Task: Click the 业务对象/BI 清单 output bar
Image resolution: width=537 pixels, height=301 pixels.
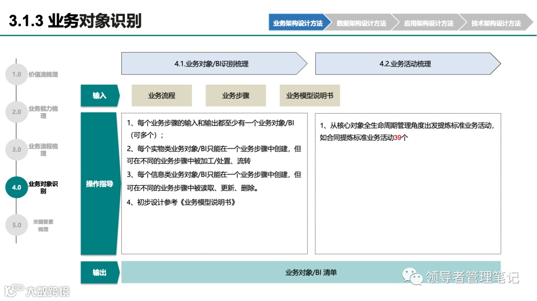Action: pos(311,272)
